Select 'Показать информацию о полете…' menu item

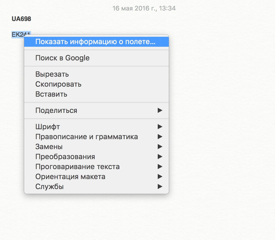coord(95,42)
